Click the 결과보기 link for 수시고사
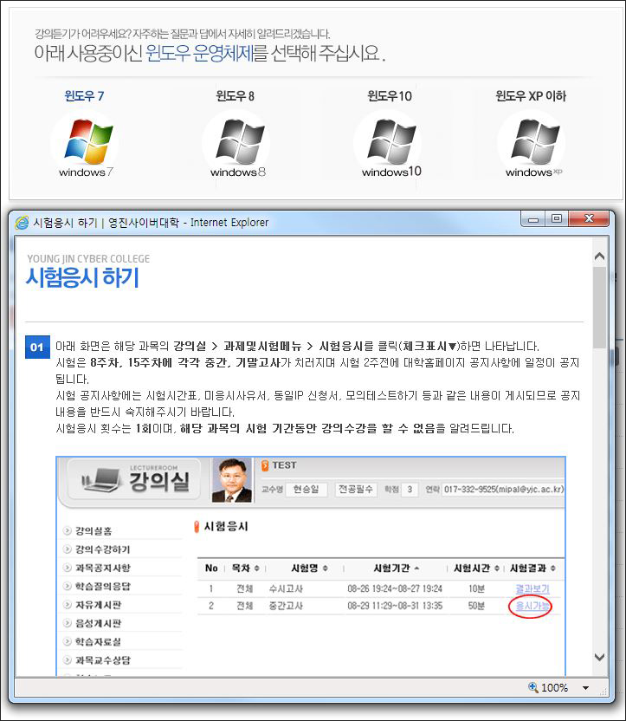 [x=532, y=588]
